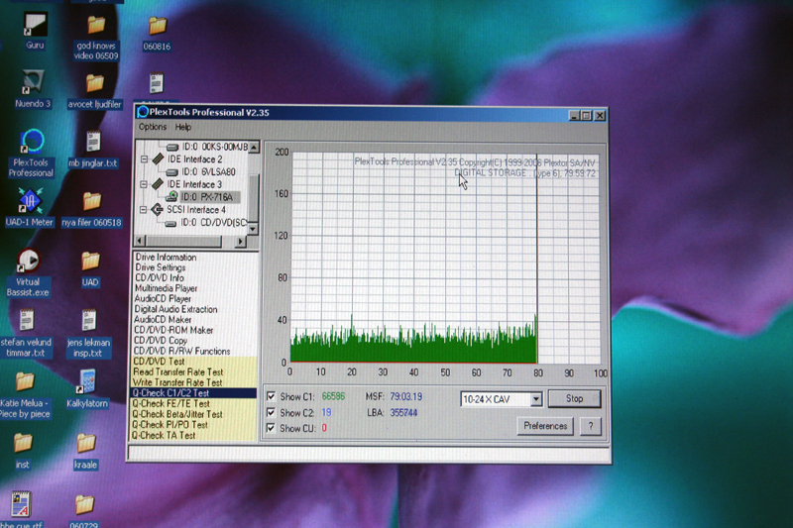Image resolution: width=793 pixels, height=528 pixels.
Task: Open the Preferences dialog
Action: (545, 426)
